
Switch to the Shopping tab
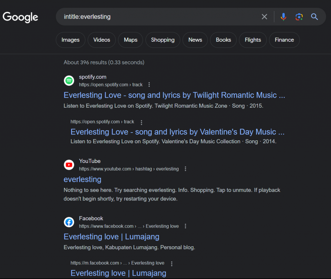pos(163,40)
